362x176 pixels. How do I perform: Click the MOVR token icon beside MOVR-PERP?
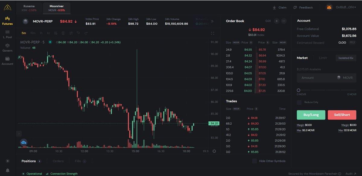26,21
